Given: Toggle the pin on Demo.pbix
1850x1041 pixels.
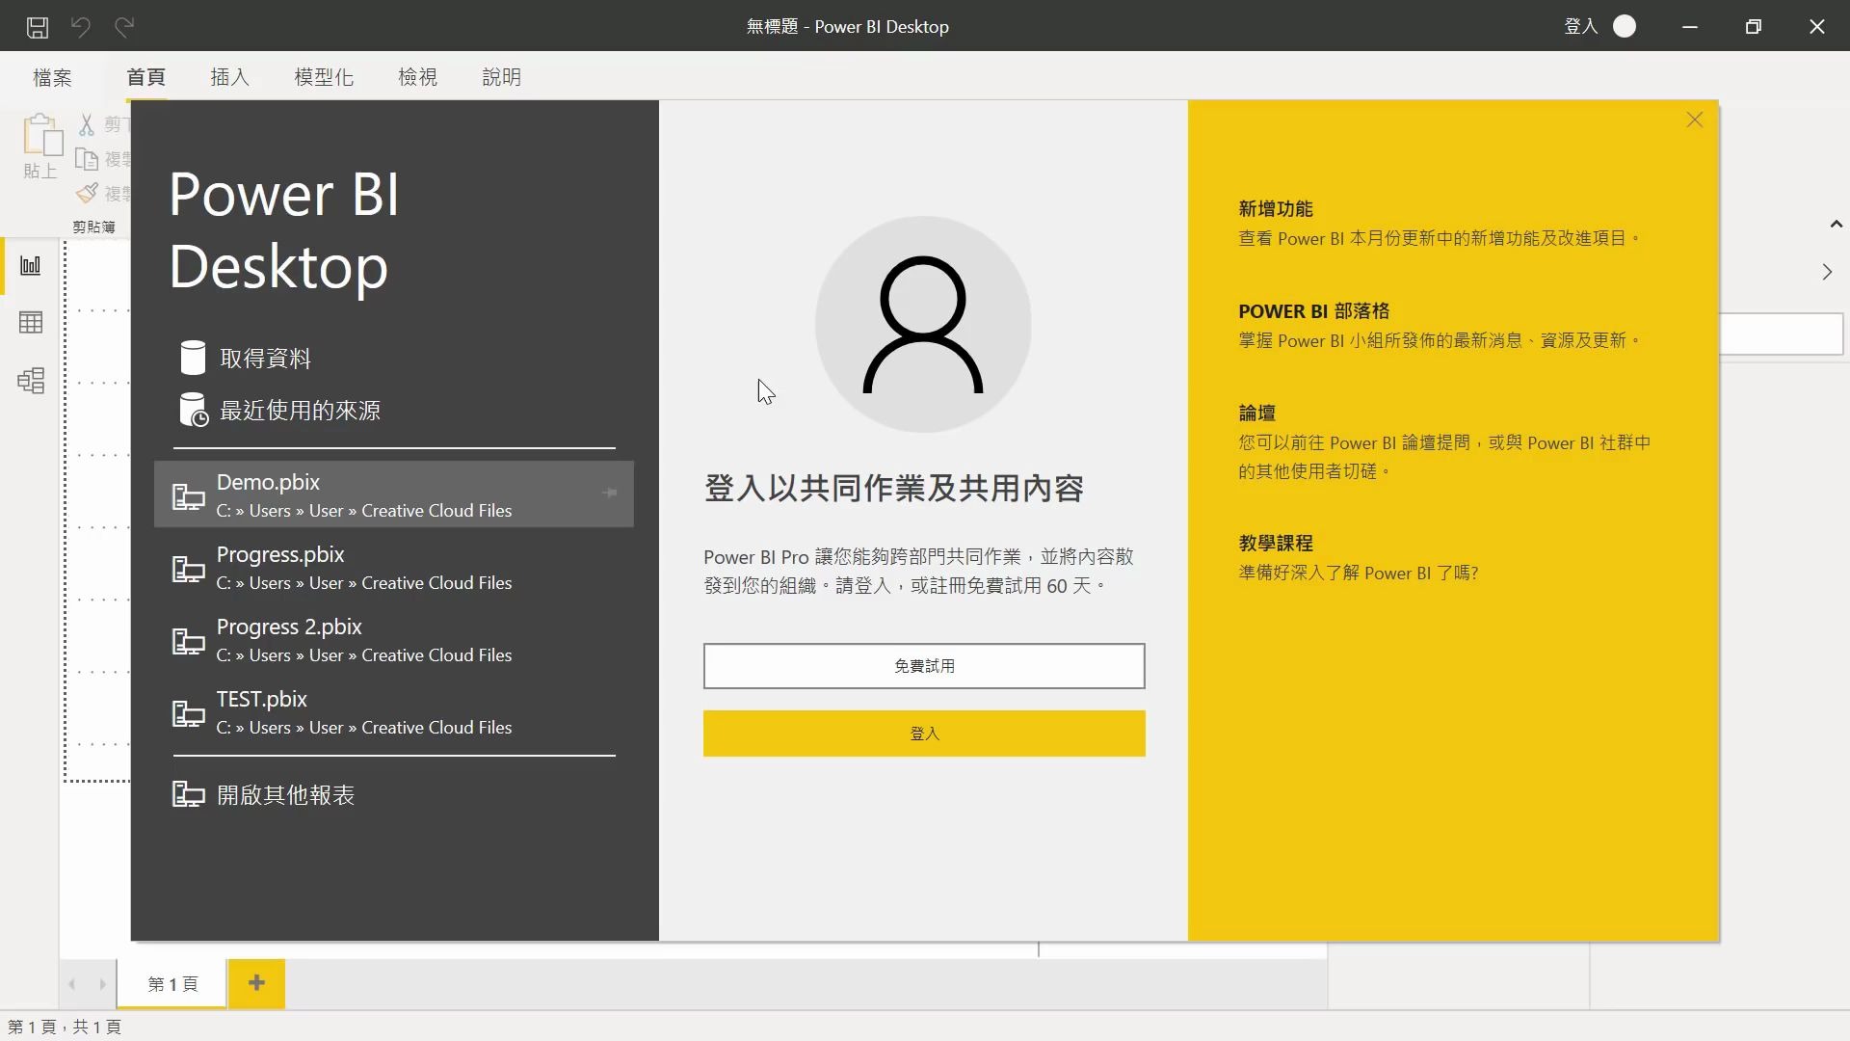Looking at the screenshot, I should pos(609,493).
